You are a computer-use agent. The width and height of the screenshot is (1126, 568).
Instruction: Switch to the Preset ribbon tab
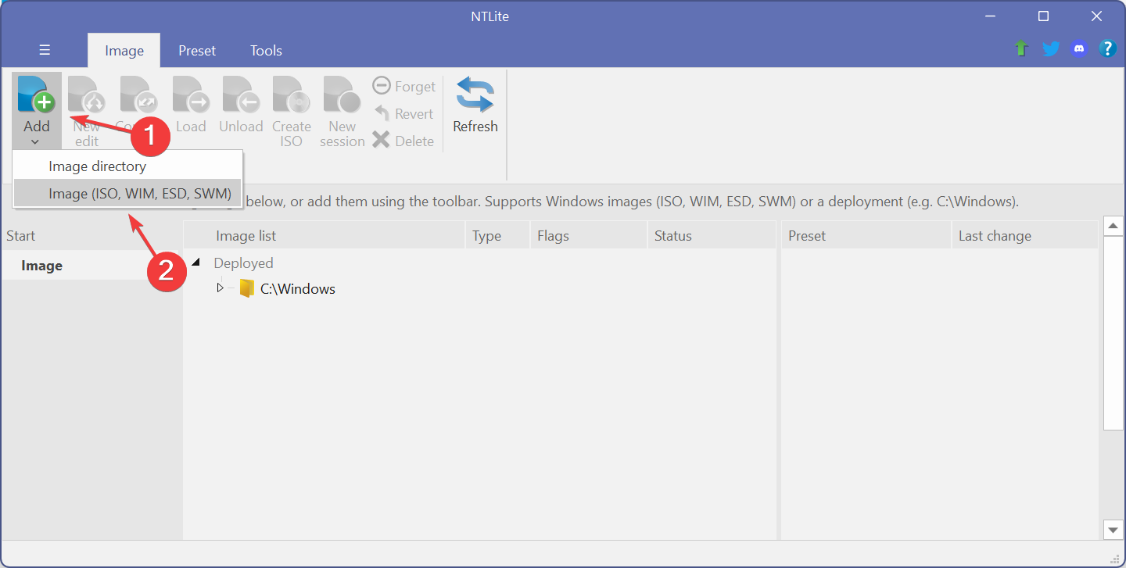point(197,51)
